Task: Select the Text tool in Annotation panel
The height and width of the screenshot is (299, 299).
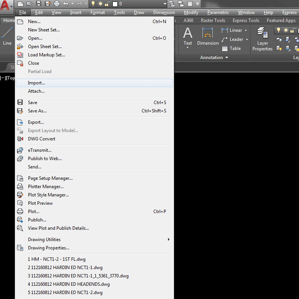Action: click(188, 36)
